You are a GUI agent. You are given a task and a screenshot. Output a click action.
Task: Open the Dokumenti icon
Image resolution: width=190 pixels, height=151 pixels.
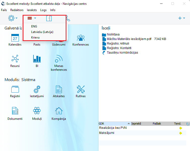[15, 111]
